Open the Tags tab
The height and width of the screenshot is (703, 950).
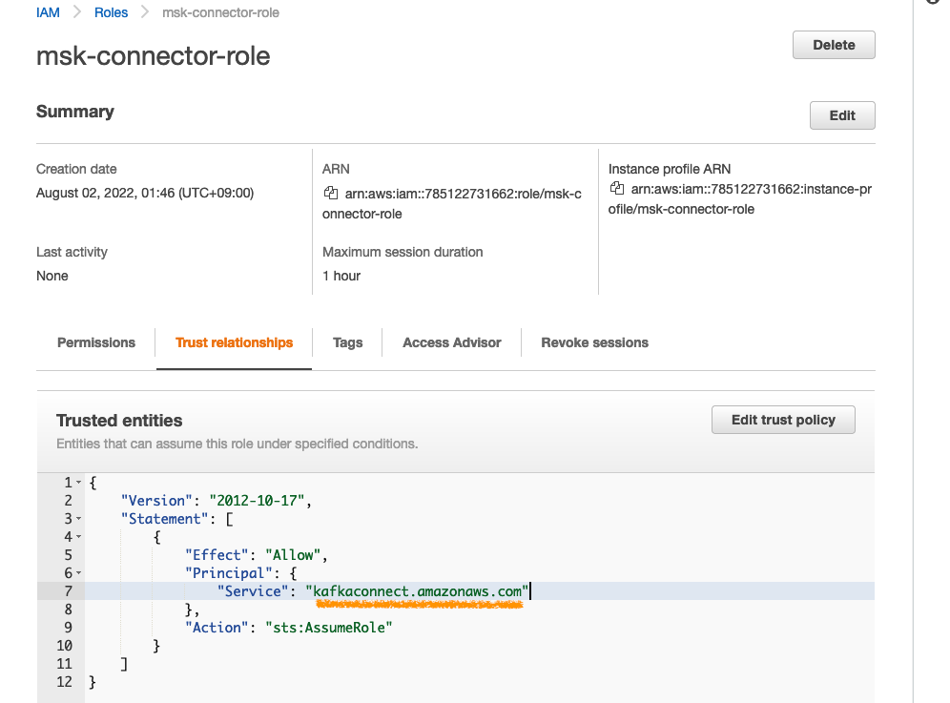tap(347, 342)
